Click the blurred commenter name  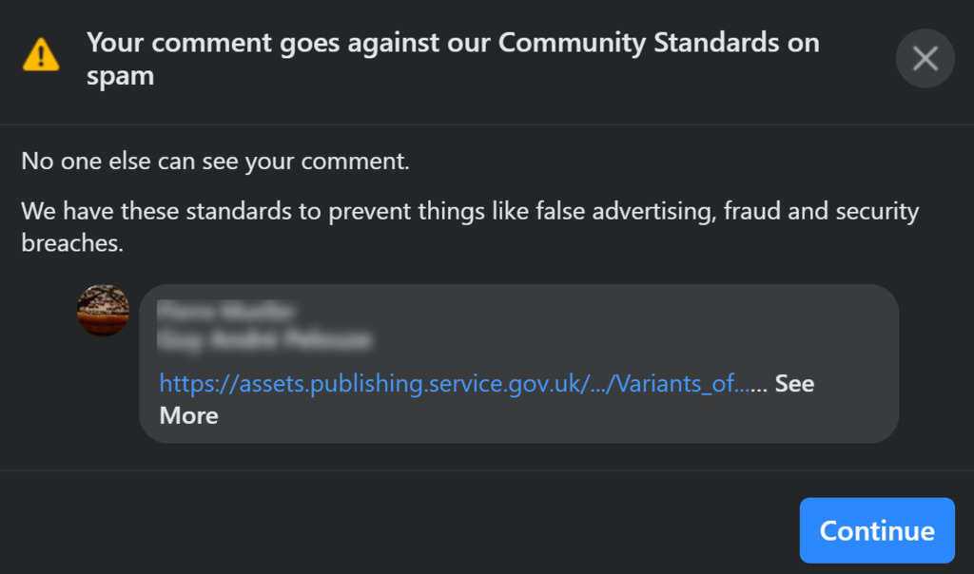click(226, 312)
